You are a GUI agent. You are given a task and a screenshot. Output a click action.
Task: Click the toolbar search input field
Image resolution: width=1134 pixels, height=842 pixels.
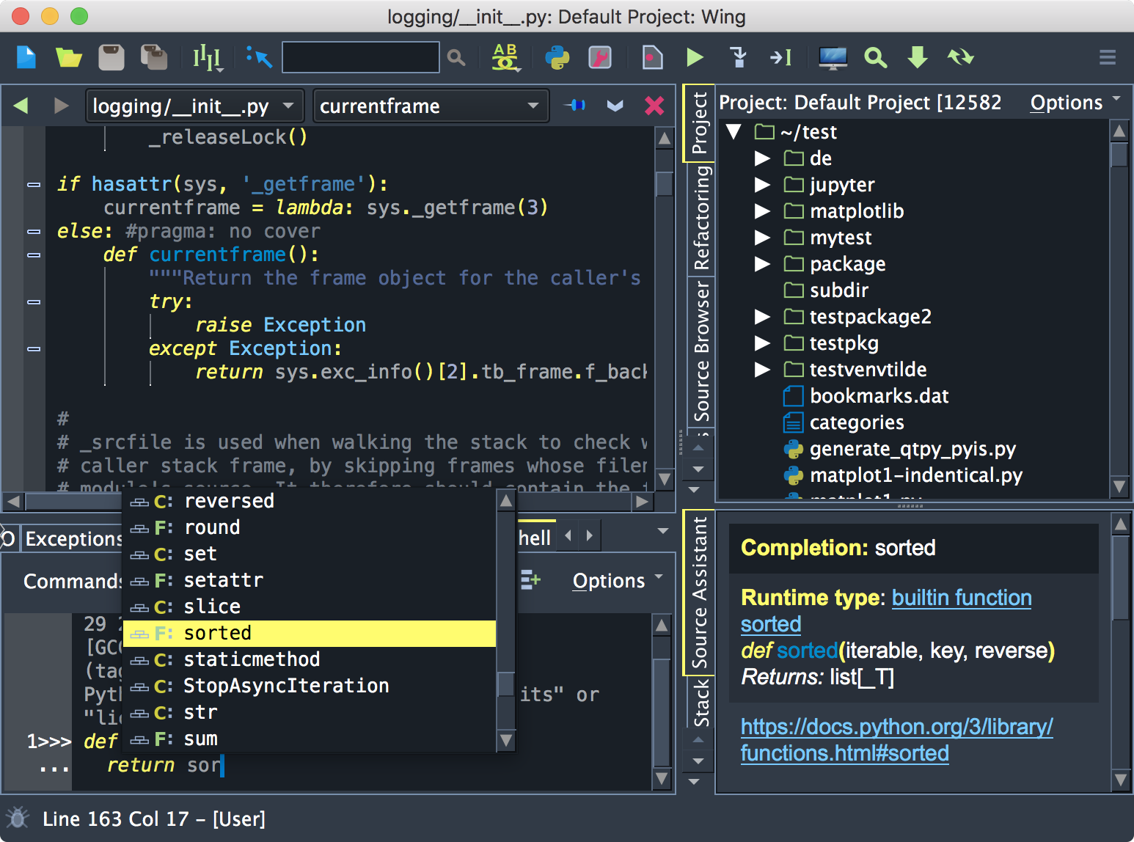click(361, 57)
